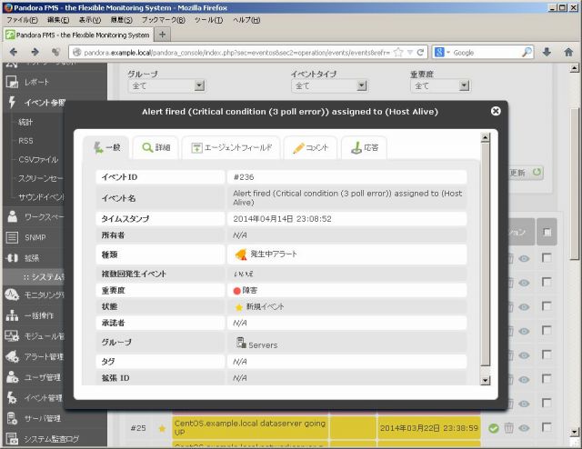Open the 表示 menu
Image resolution: width=582 pixels, height=449 pixels.
pos(90,20)
